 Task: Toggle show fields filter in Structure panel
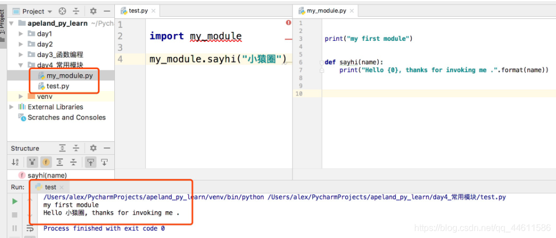click(x=45, y=162)
